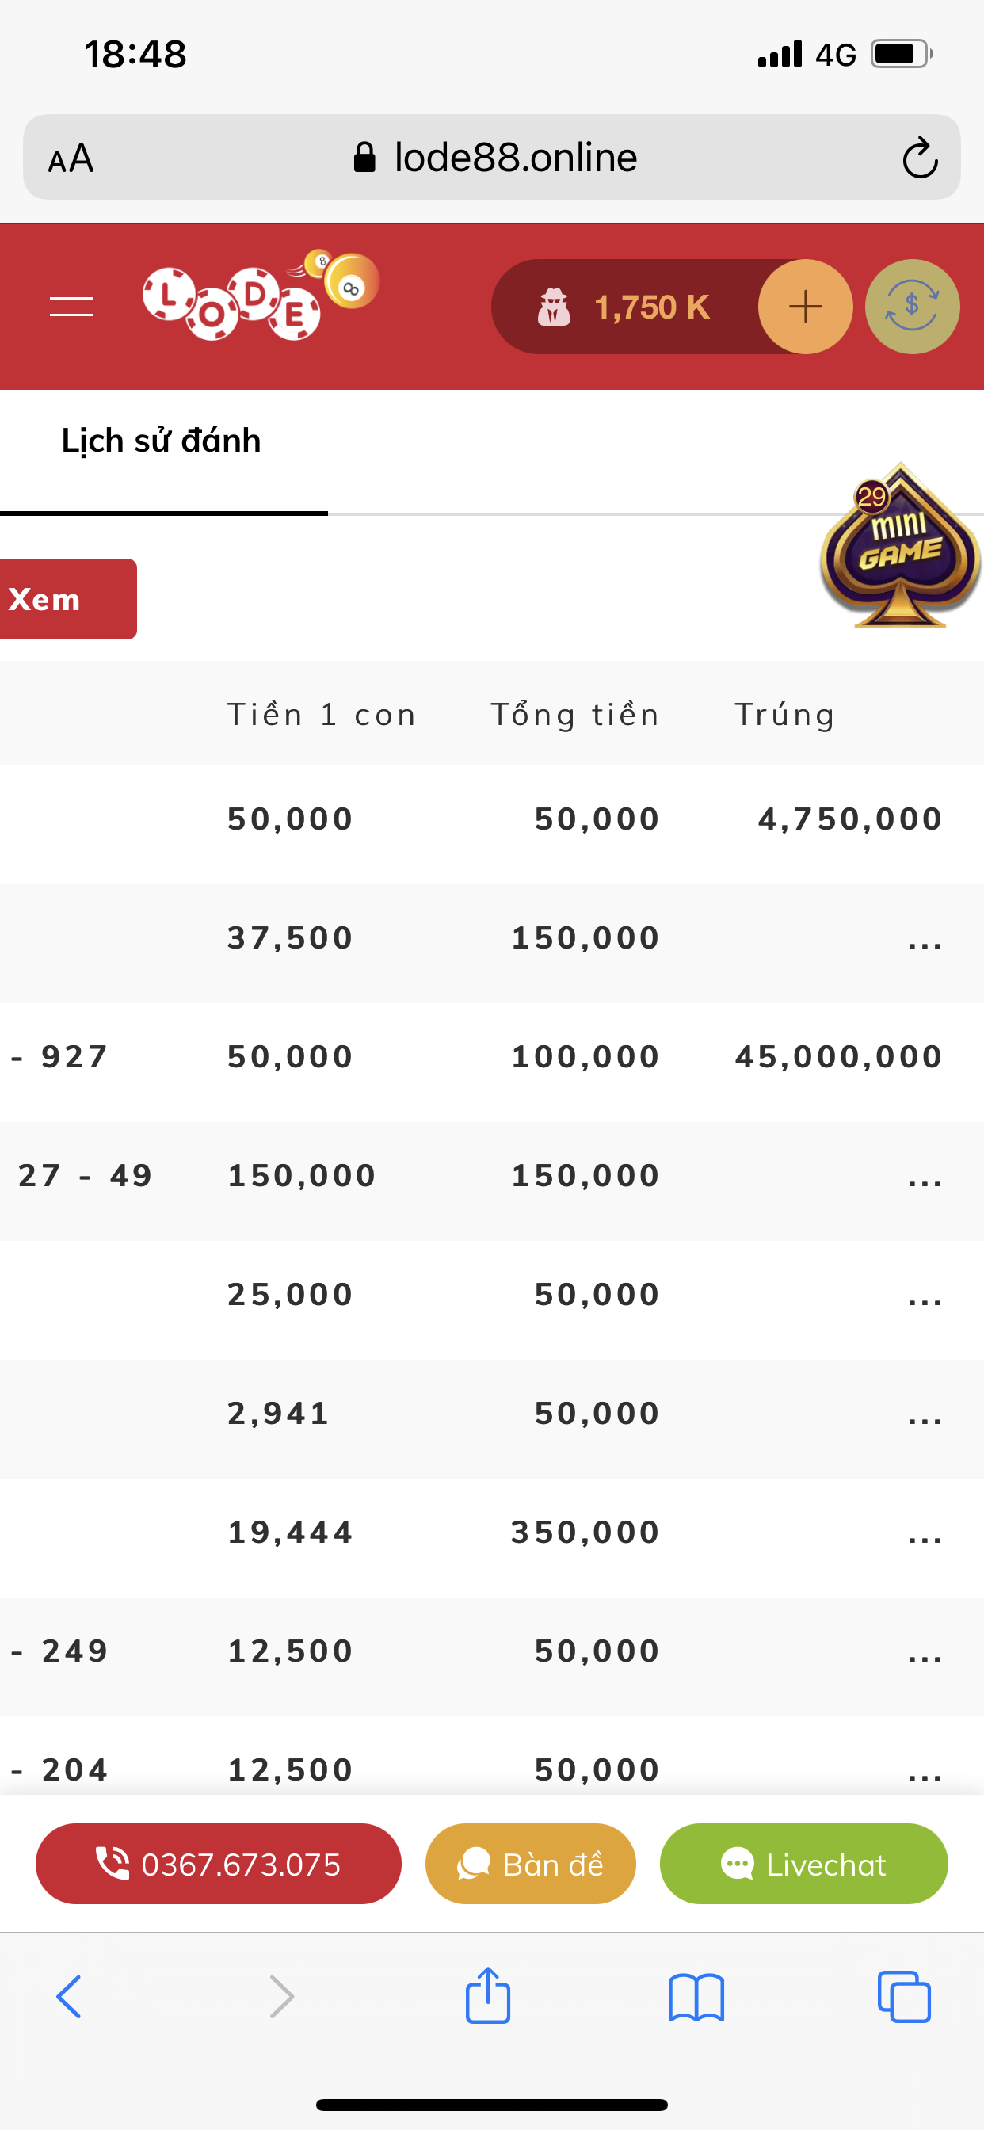Call hotline 0367.673.075
This screenshot has height=2130, width=984.
pos(219,1864)
